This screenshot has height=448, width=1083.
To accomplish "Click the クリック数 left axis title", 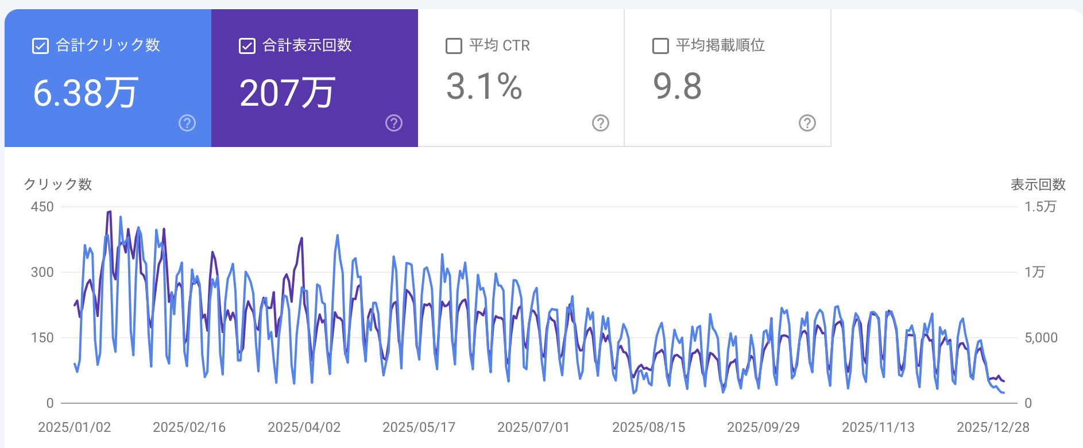I will tap(57, 184).
